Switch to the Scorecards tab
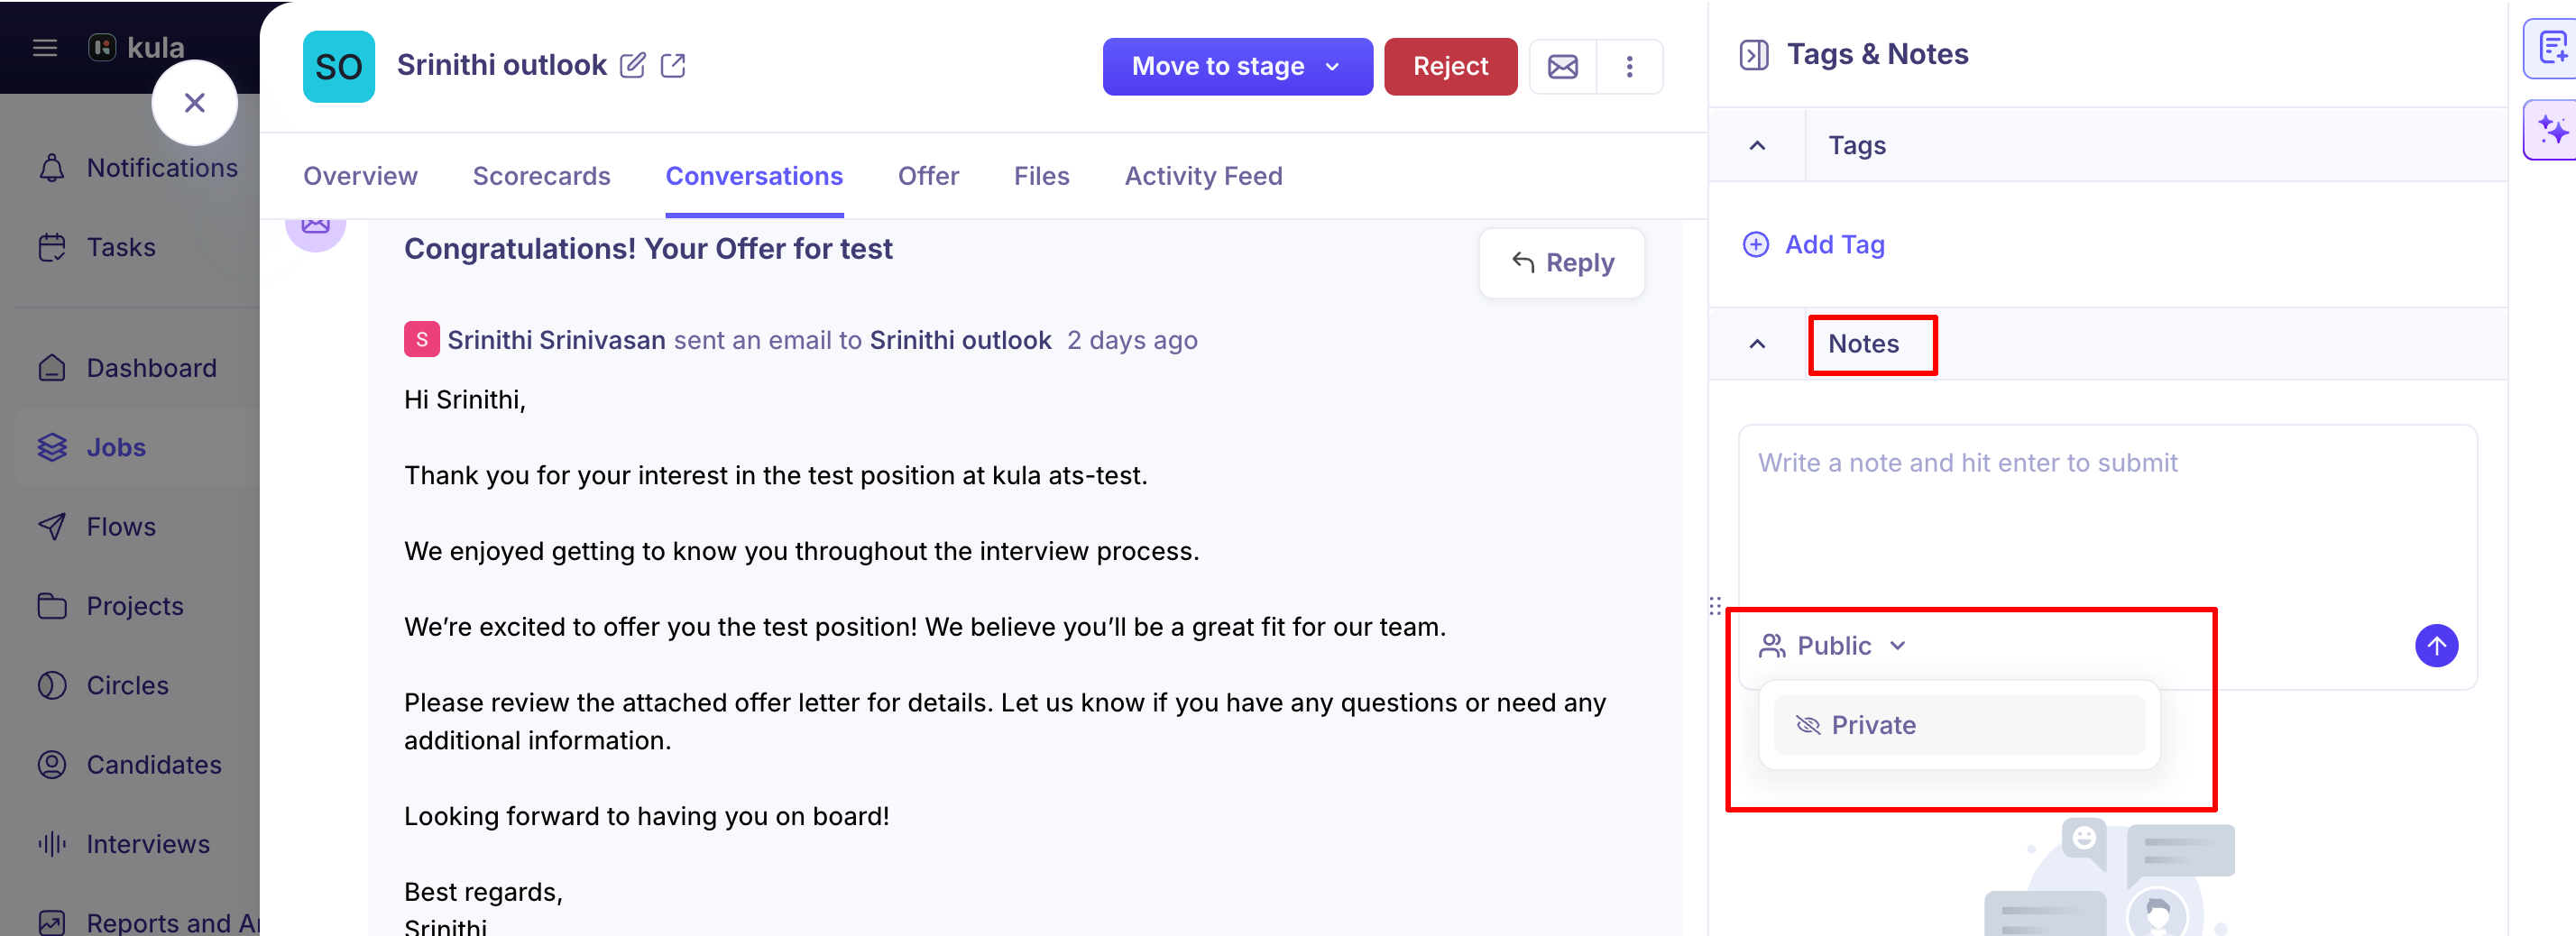 (x=541, y=176)
